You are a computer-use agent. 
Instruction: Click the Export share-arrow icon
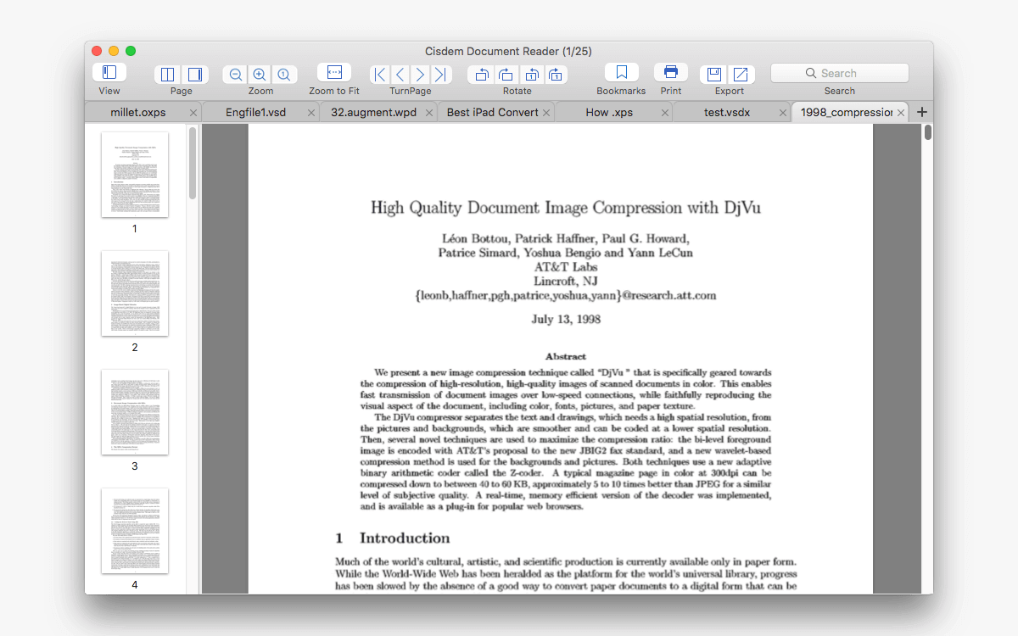pyautogui.click(x=741, y=75)
